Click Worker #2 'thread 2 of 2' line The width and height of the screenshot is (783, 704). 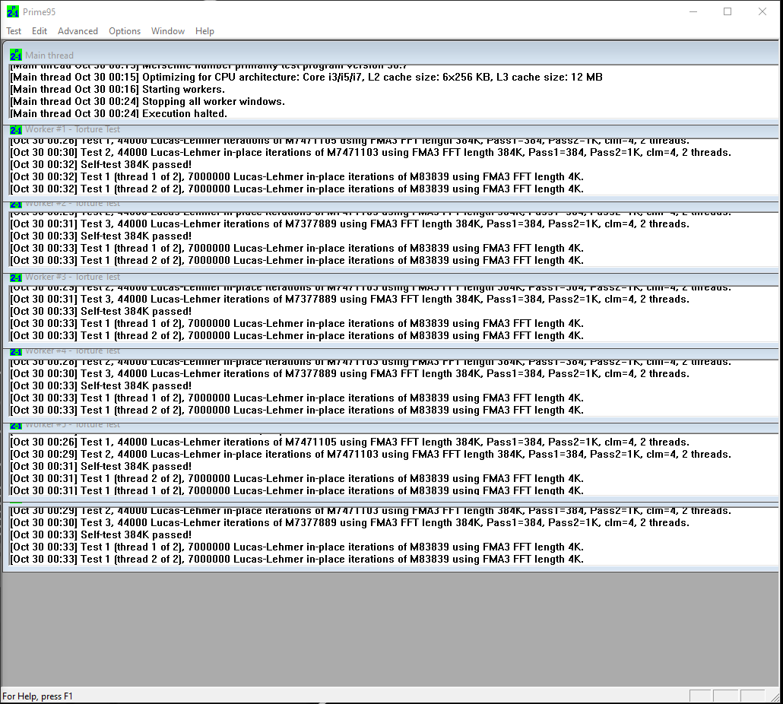pos(296,260)
